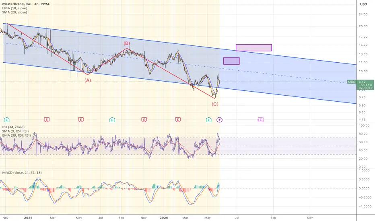Click the 100.00 RSI axis label
The image size is (375, 221).
(364, 125)
